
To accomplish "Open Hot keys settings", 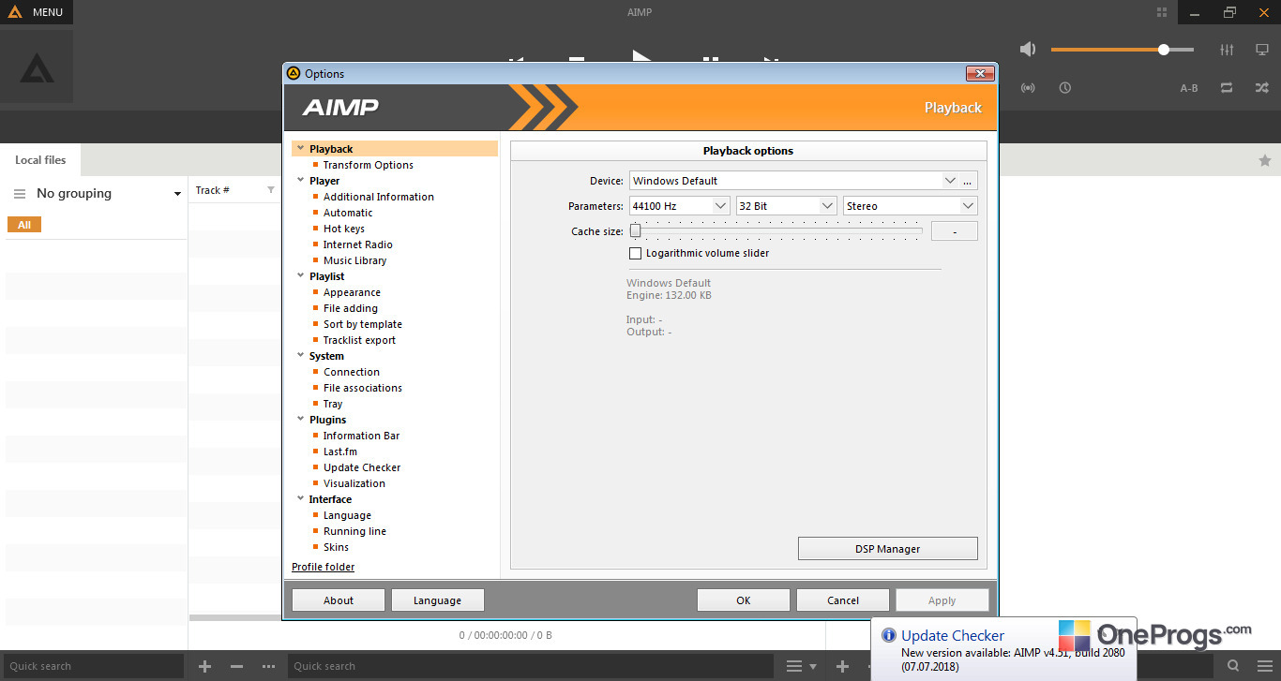I will [344, 229].
